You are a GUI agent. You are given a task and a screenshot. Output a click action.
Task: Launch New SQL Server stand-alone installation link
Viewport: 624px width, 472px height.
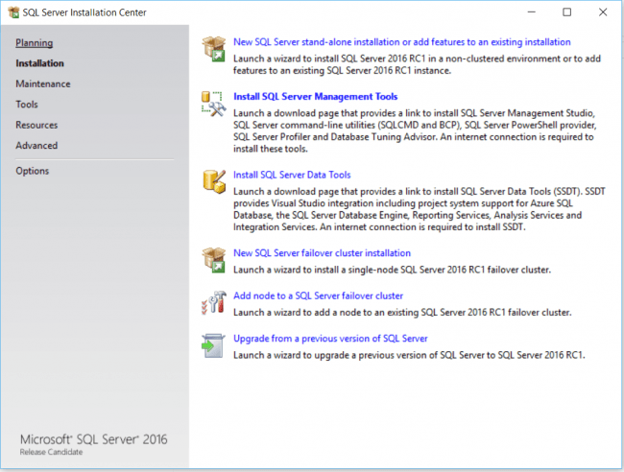click(x=402, y=42)
